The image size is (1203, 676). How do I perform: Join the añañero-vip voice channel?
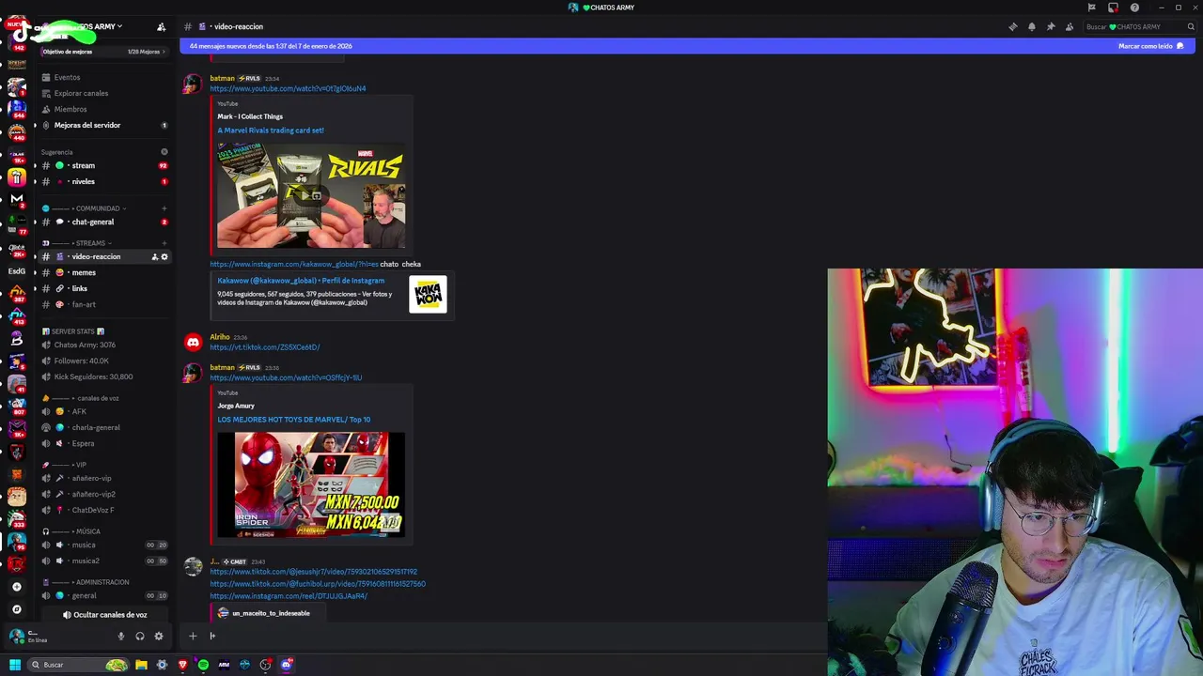click(x=104, y=478)
